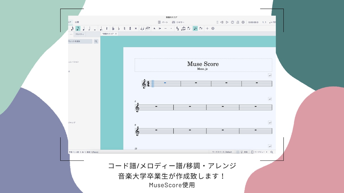Click the rest in measure 5

pos(157,106)
